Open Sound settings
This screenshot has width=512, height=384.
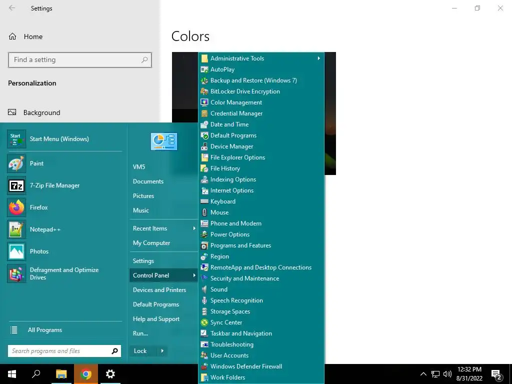pos(261,289)
